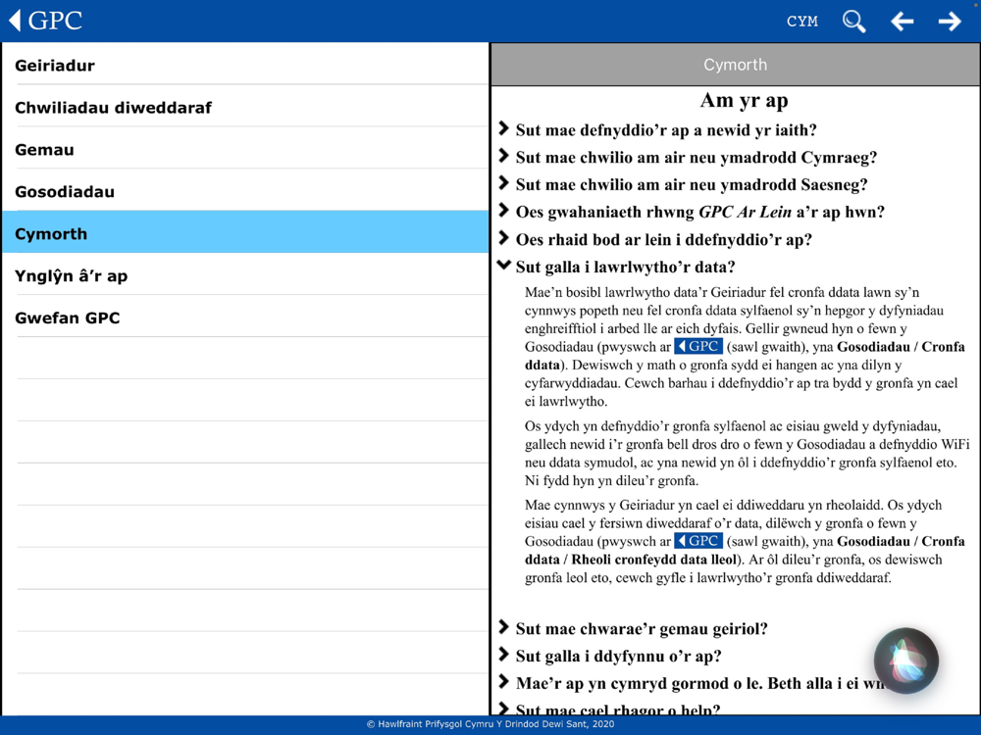
Task: Select the highlighted Cymorth item
Action: pyautogui.click(x=245, y=232)
